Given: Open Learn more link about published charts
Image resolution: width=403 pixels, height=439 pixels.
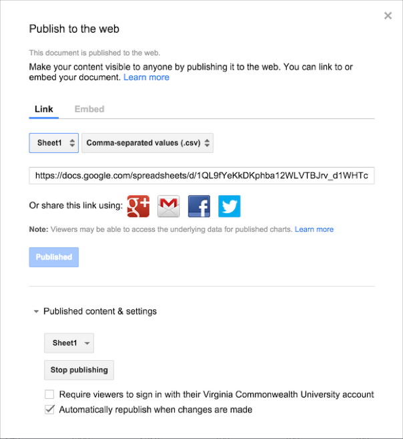Looking at the screenshot, I should coord(314,230).
